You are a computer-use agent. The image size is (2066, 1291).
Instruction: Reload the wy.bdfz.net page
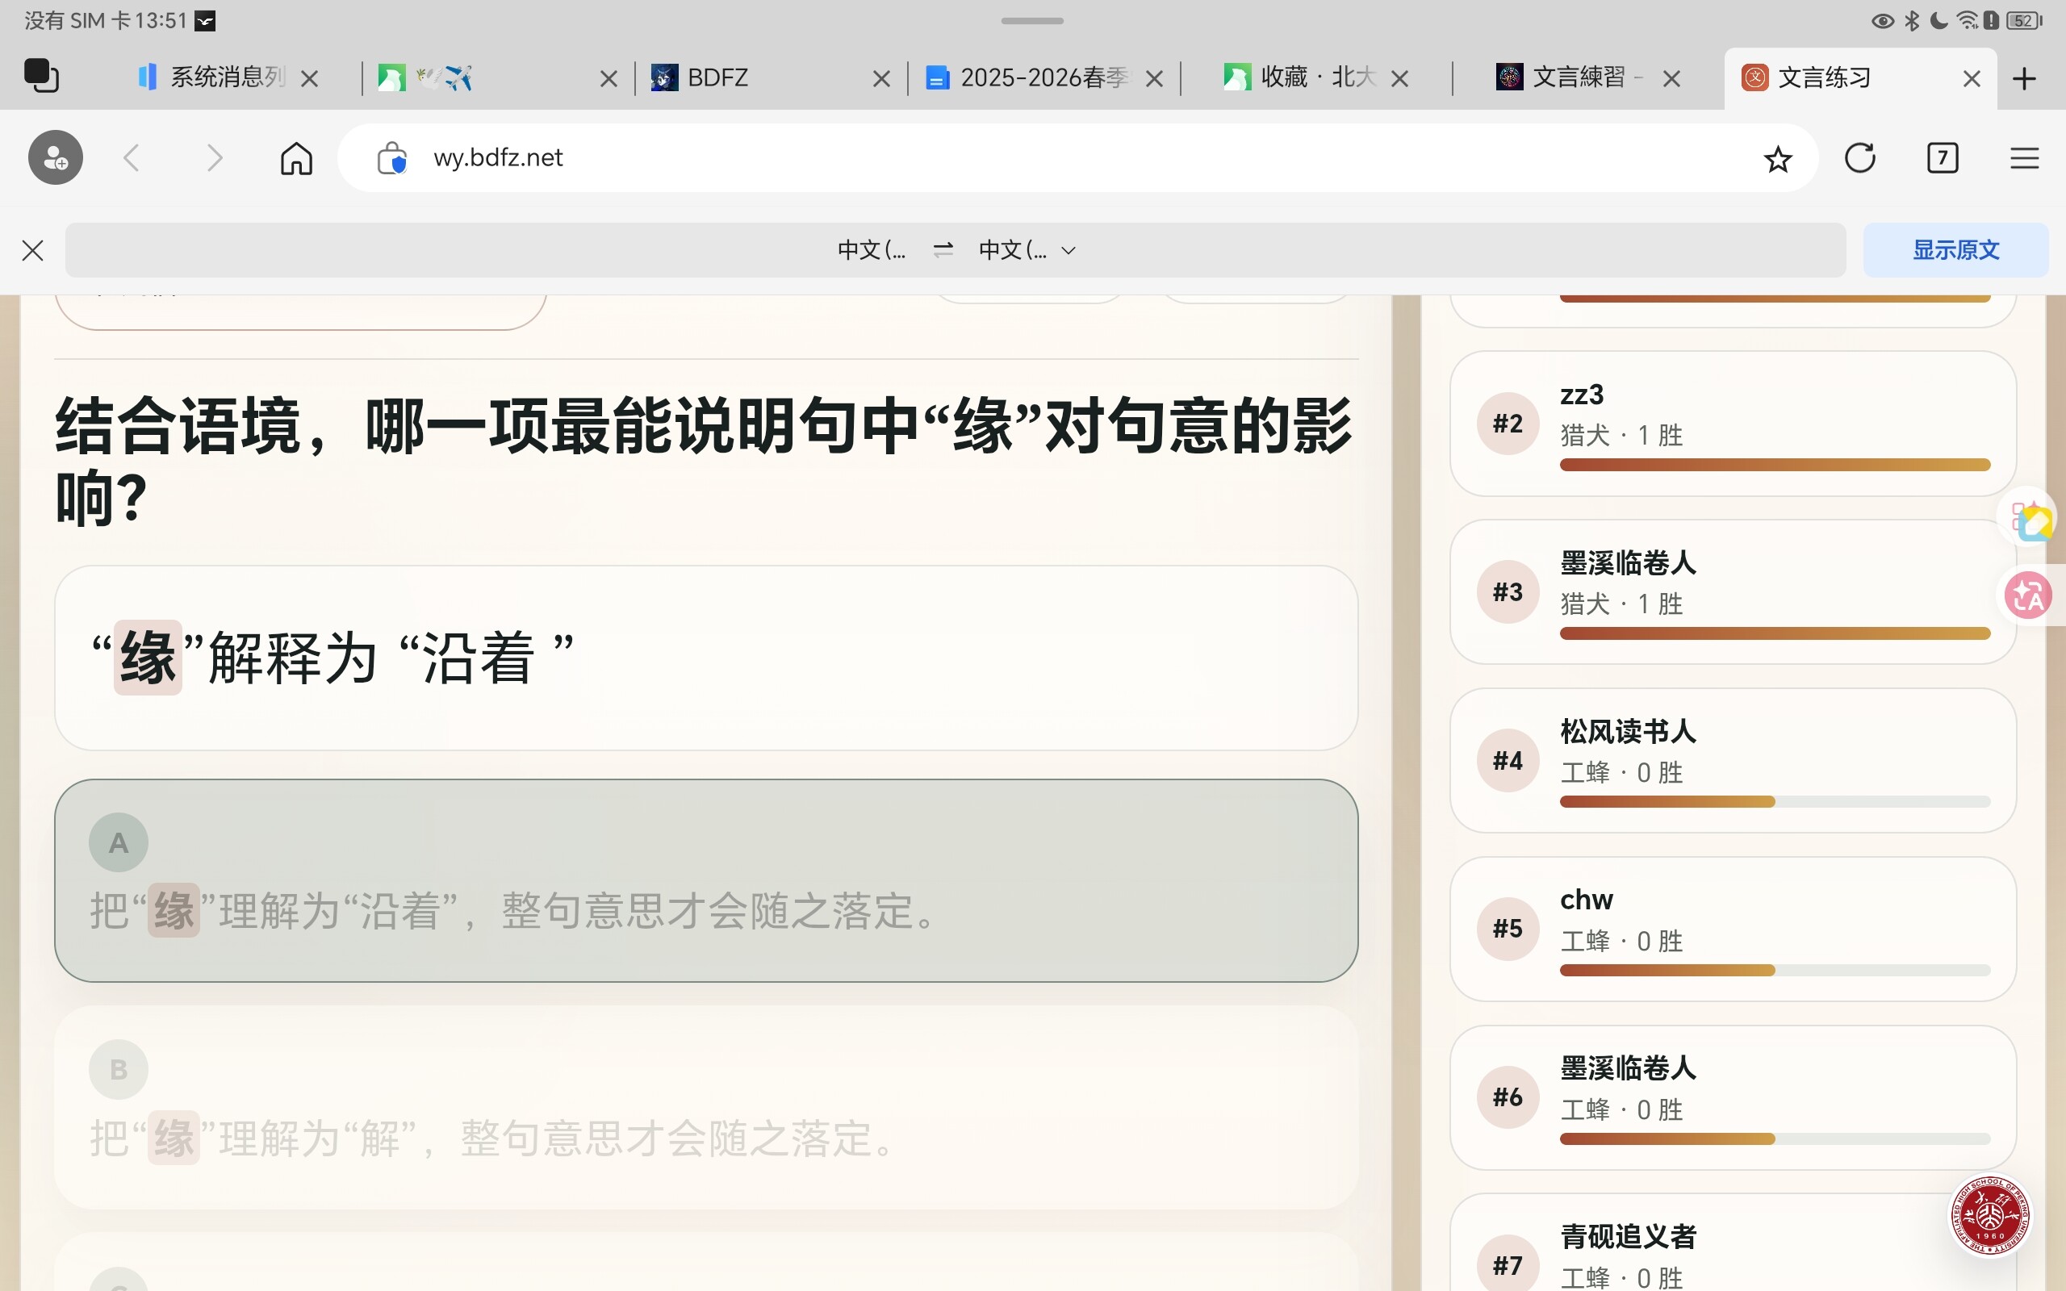(1859, 158)
